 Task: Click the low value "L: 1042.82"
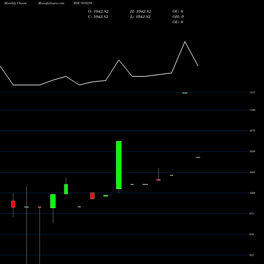coord(140,17)
